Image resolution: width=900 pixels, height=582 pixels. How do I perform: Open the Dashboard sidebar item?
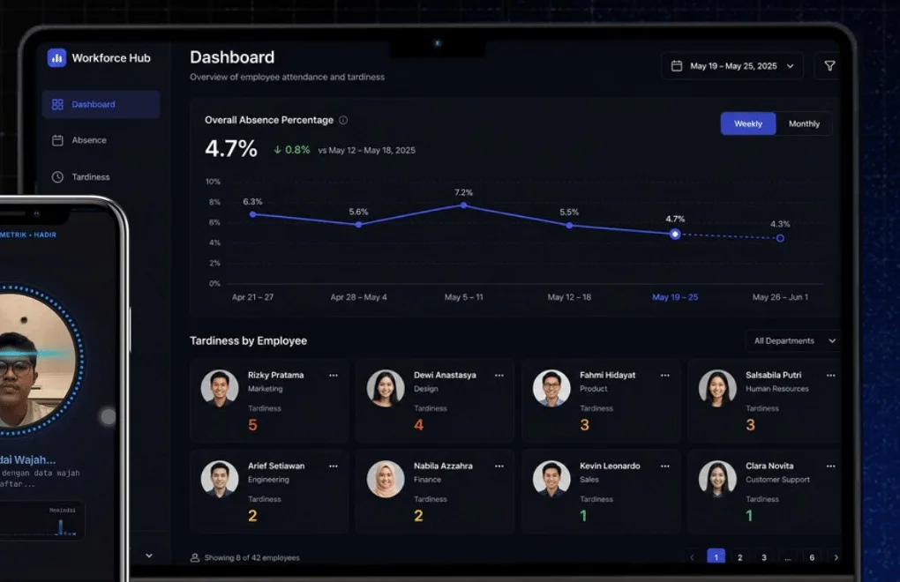pyautogui.click(x=101, y=104)
